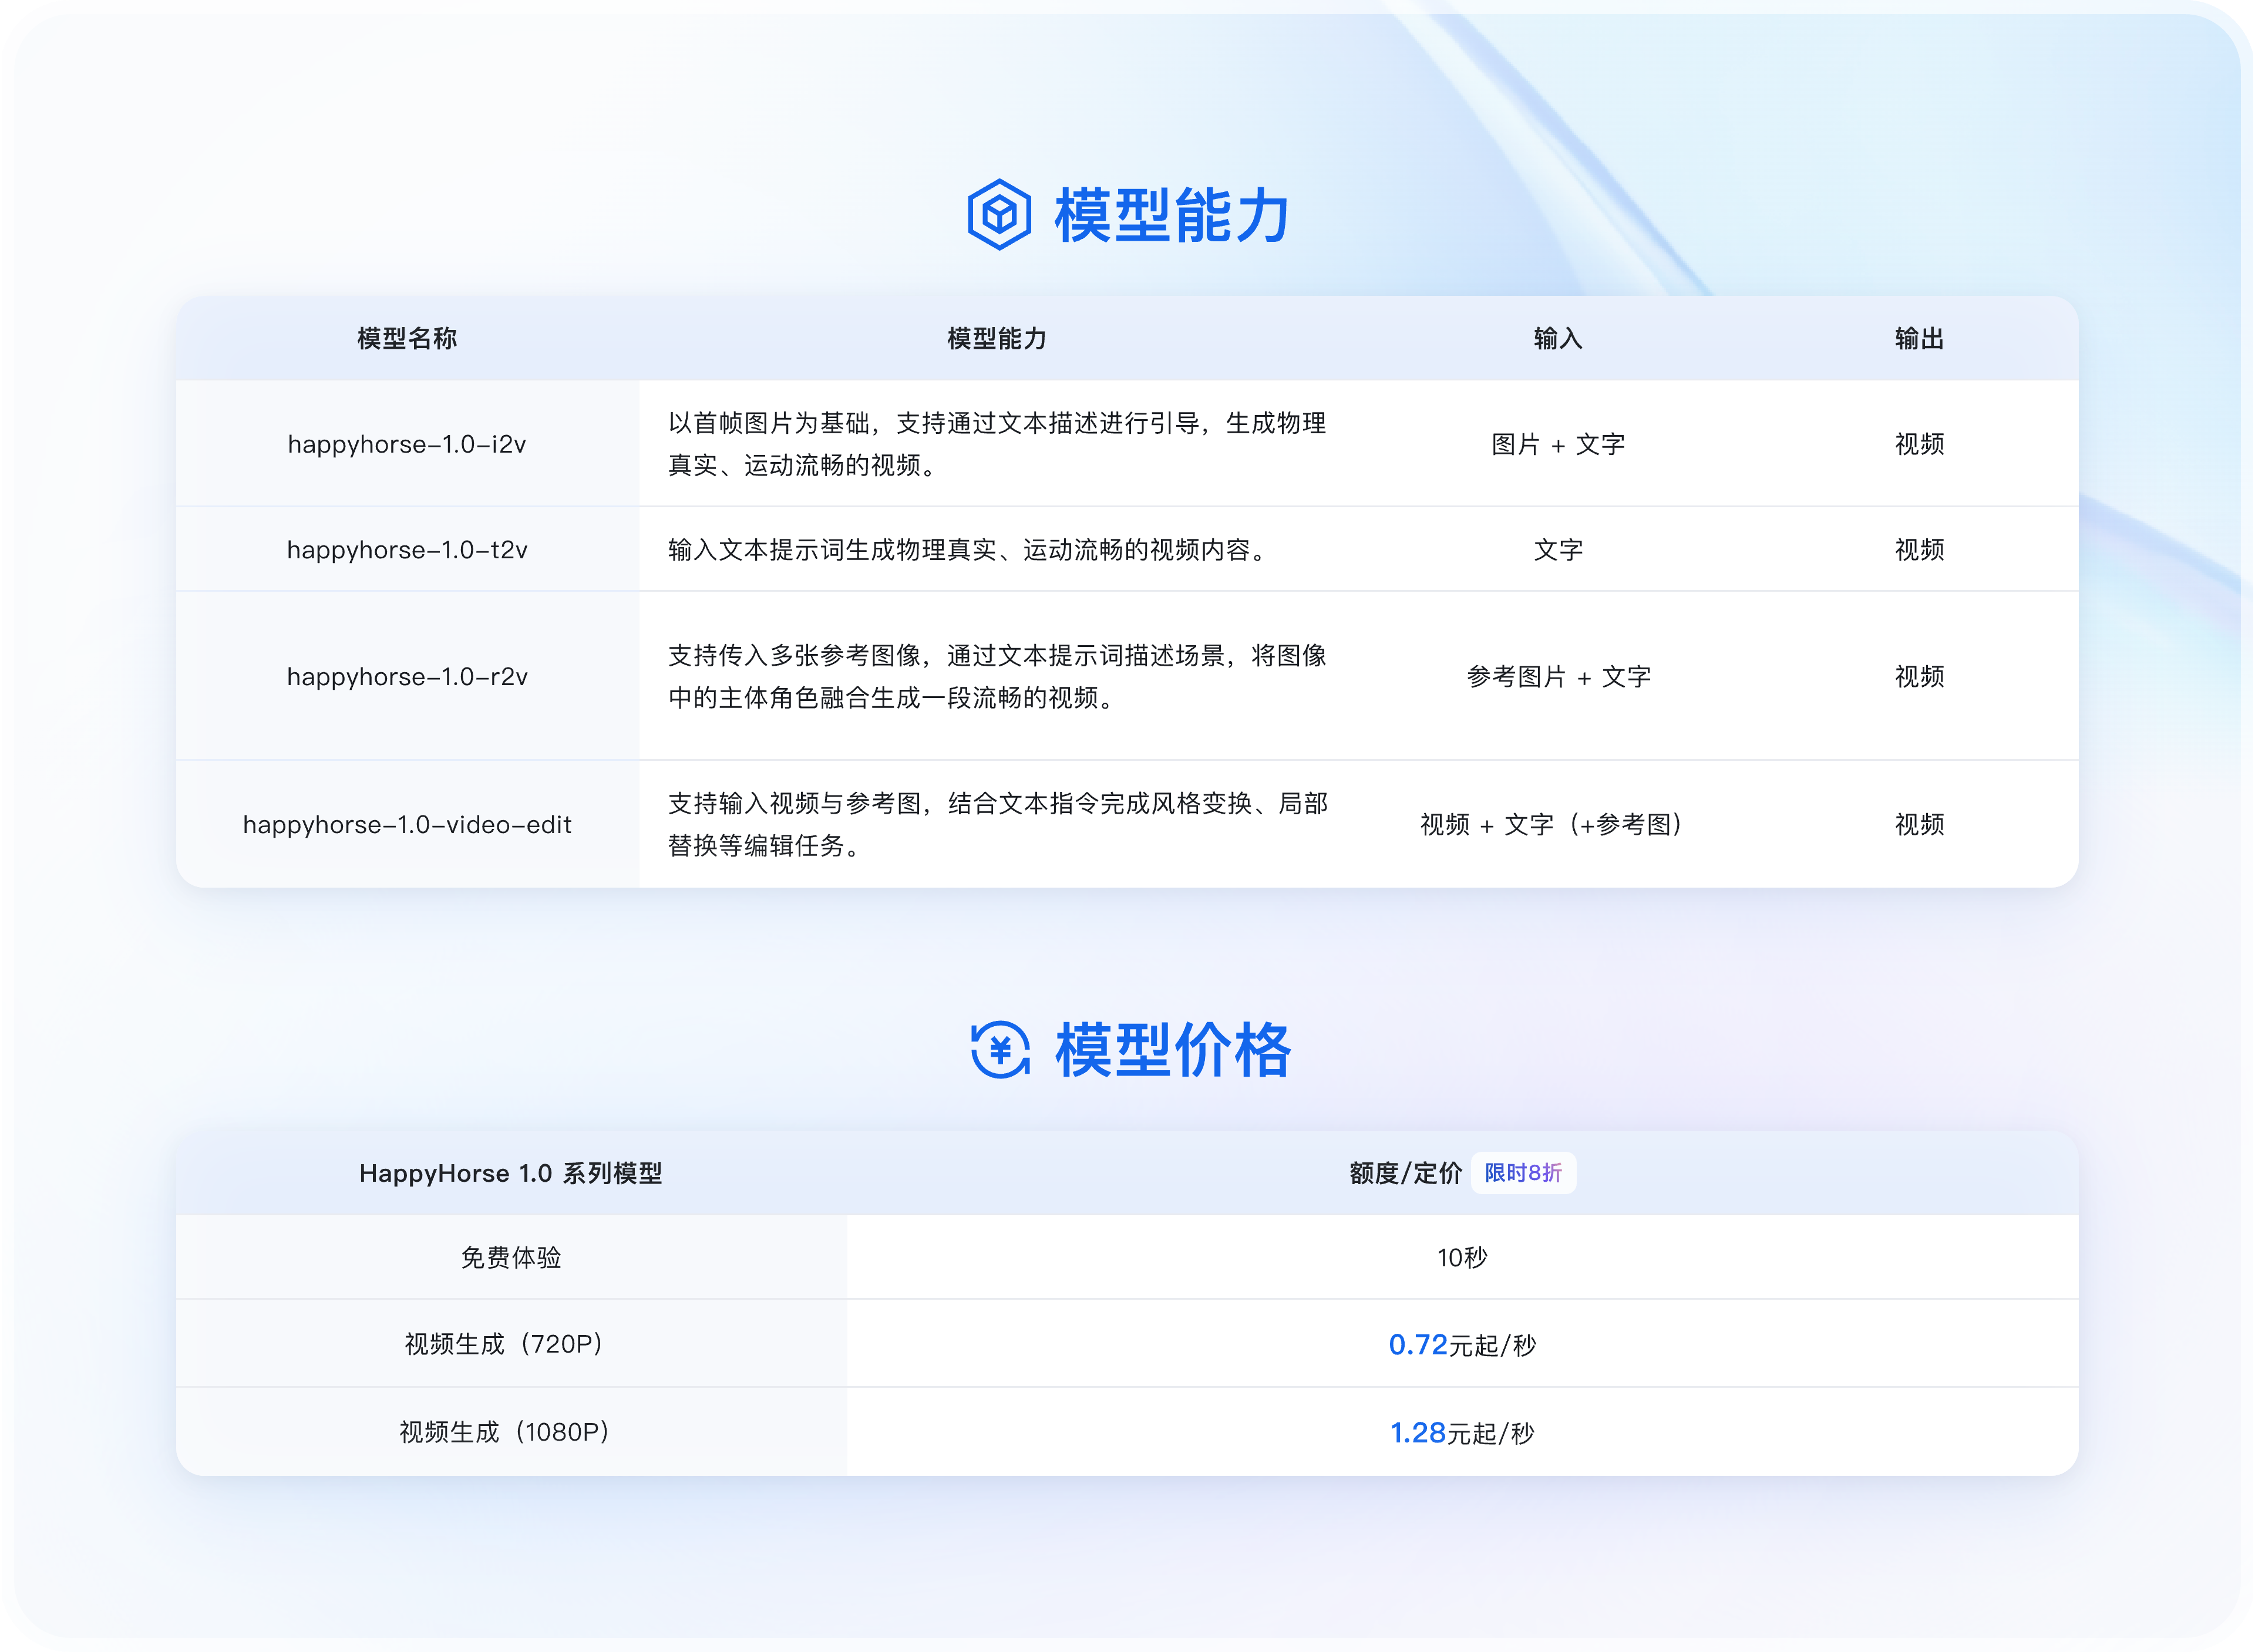The image size is (2255, 1652).
Task: Select the 图片 + 文字 input cell
Action: [1558, 444]
